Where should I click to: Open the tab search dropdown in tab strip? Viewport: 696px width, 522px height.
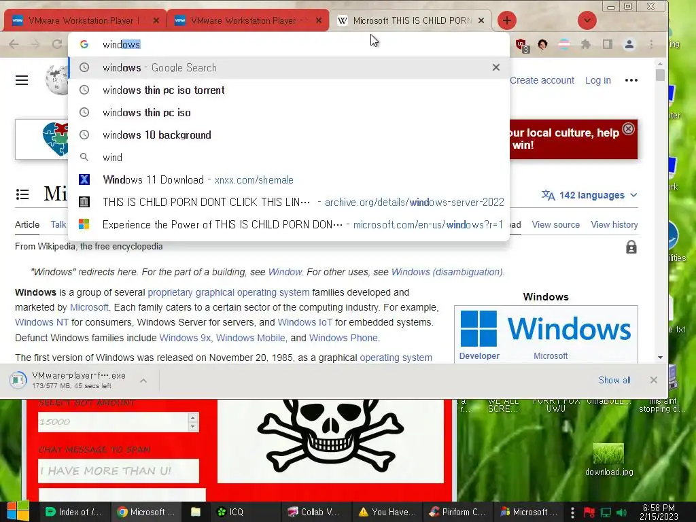point(587,20)
